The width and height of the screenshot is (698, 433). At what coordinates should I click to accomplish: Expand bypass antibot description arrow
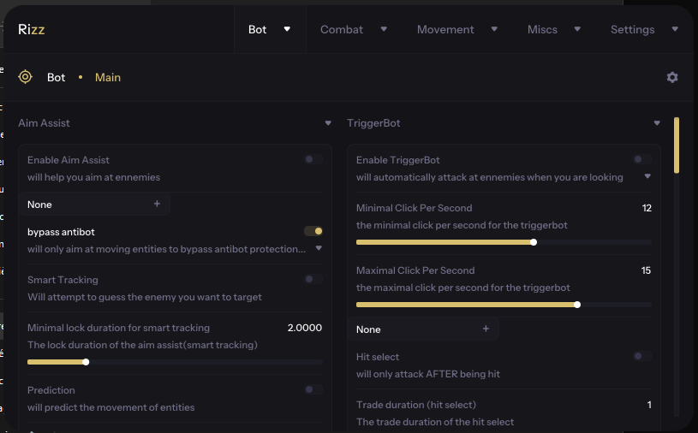tap(319, 248)
